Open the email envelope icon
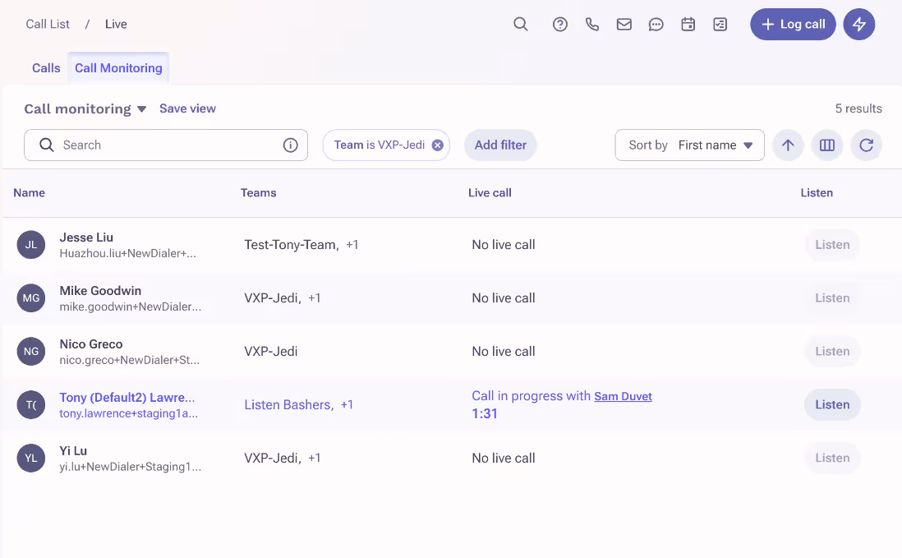 click(624, 24)
